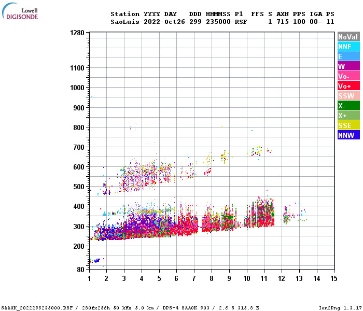363x311 pixels.
Task: Click frequency axis label 8
Action: point(212,278)
